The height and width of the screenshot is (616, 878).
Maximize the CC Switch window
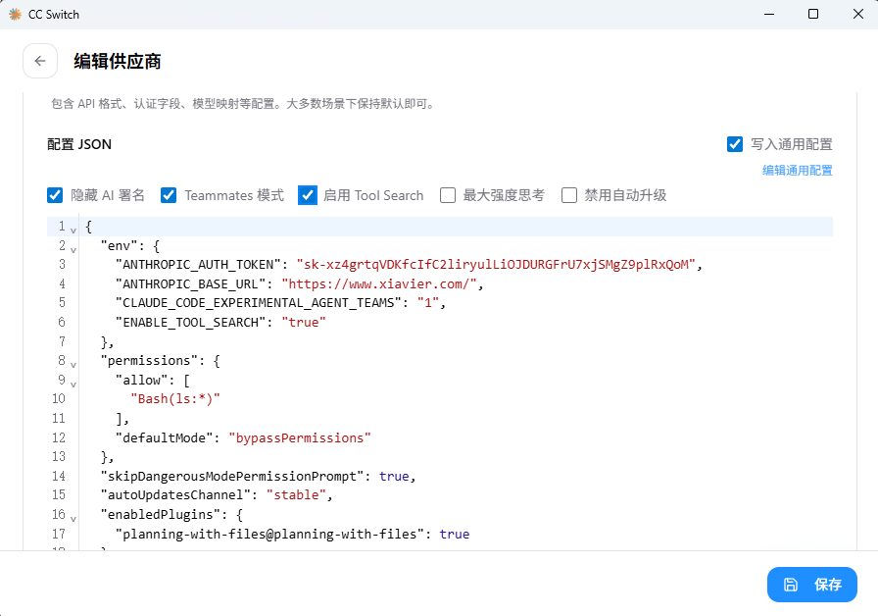(x=813, y=14)
